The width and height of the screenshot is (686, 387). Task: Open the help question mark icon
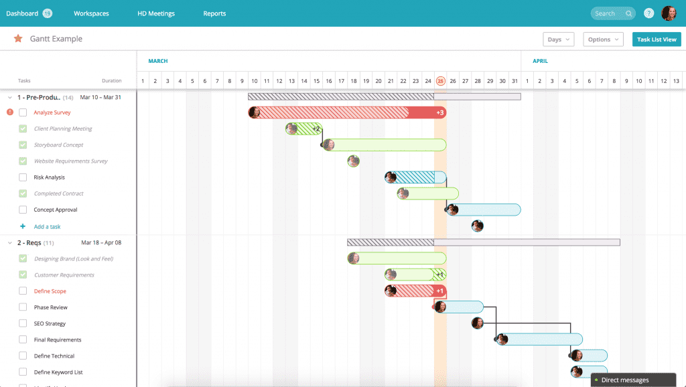point(648,13)
